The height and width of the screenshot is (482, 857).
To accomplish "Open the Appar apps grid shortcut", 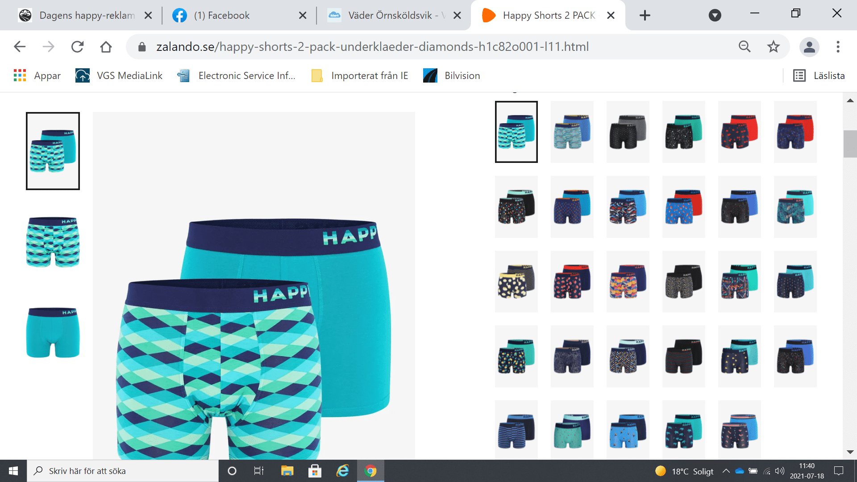I will tap(37, 75).
